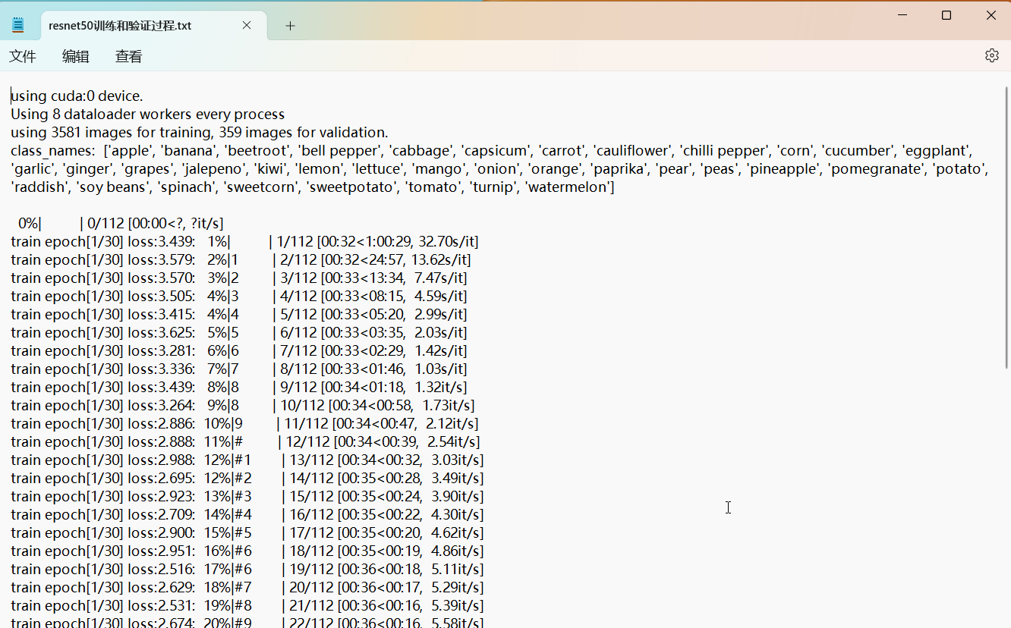
Task: Click the line with loss:2.695
Action: (247, 479)
